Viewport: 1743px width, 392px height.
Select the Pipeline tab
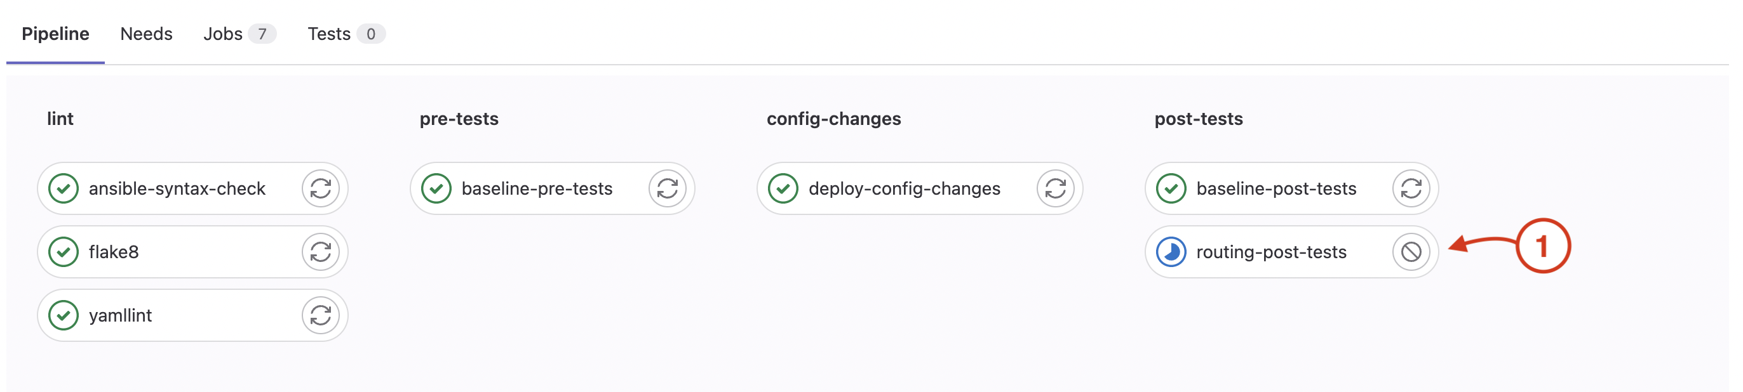(55, 34)
